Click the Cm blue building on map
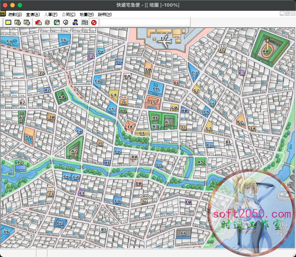The width and height of the screenshot is (296, 257). (x=156, y=88)
